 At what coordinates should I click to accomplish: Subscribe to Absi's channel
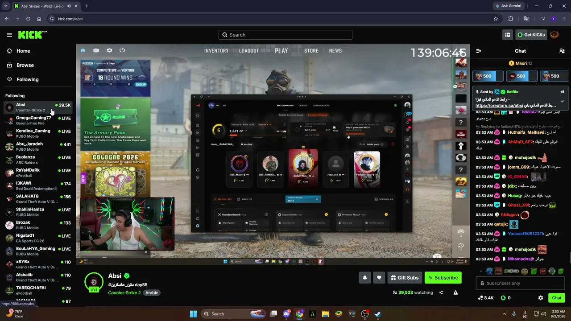coord(443,278)
